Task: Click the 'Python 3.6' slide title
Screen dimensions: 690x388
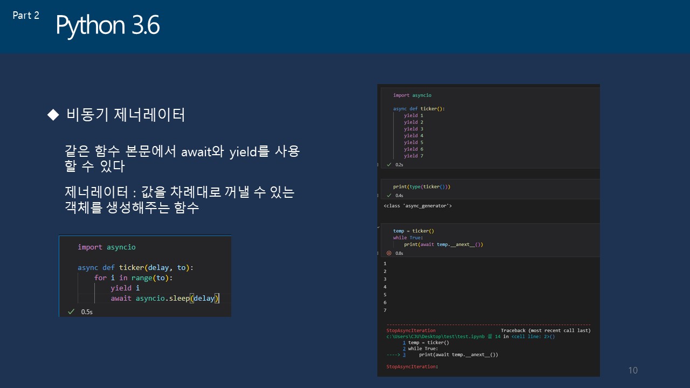Action: (108, 26)
